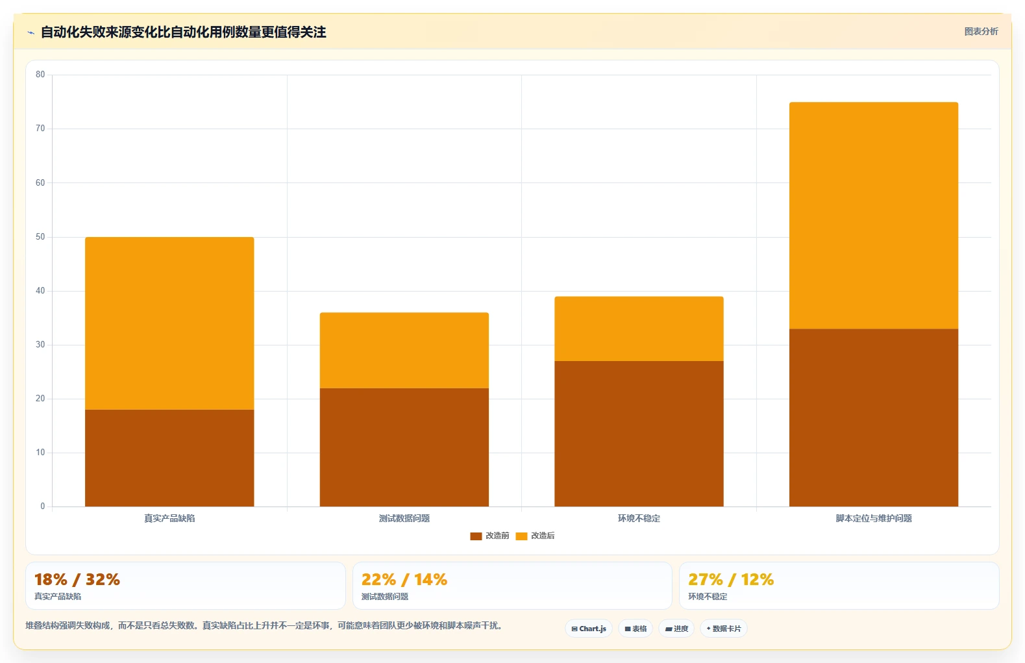Viewport: 1025px width, 663px height.
Task: Click the y-axis value 30
Action: point(40,345)
